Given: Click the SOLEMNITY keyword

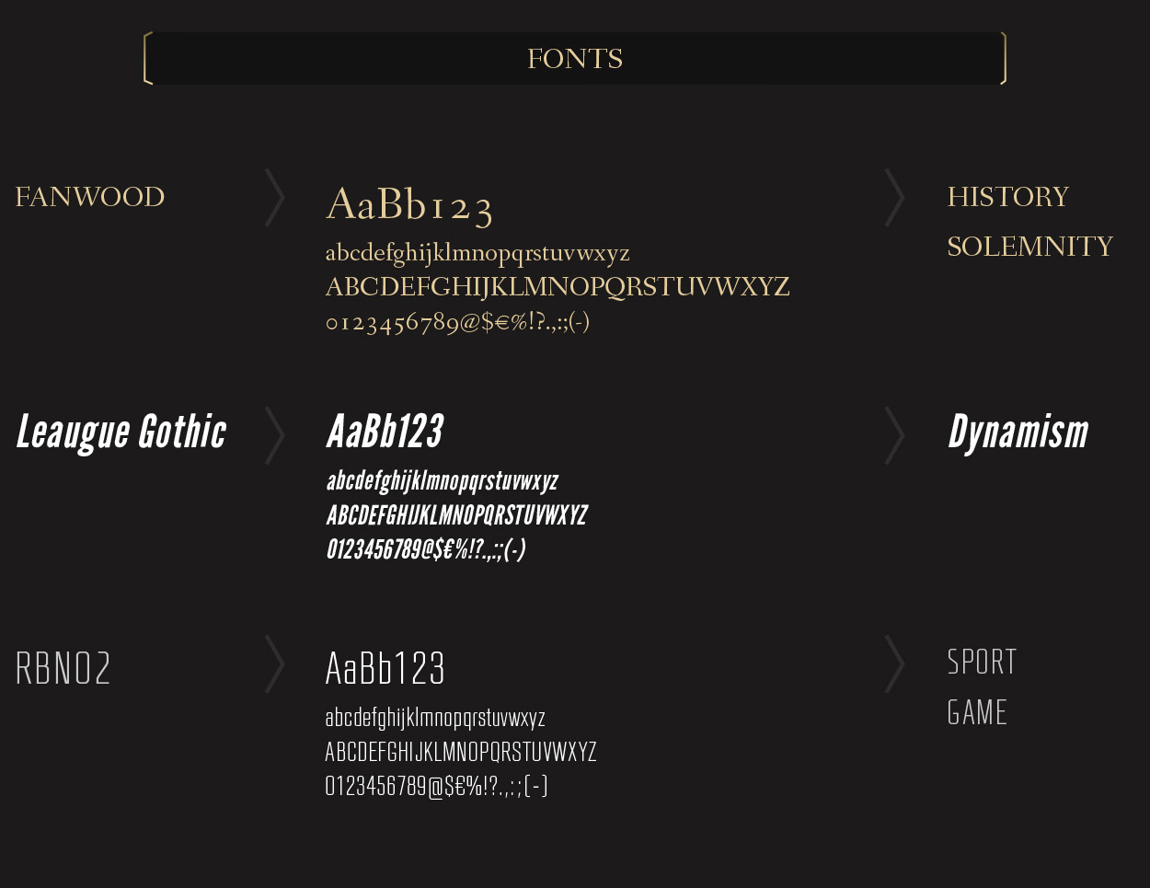Looking at the screenshot, I should point(1030,247).
